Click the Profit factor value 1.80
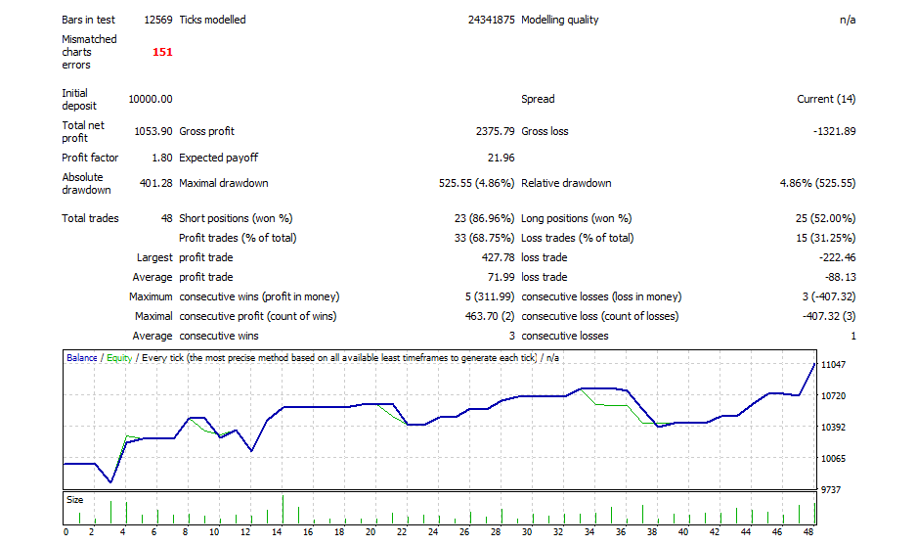916x545 pixels. (160, 158)
